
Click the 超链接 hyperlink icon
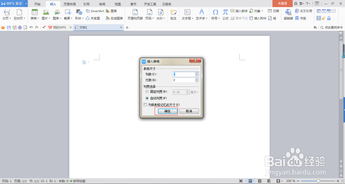coord(288,12)
